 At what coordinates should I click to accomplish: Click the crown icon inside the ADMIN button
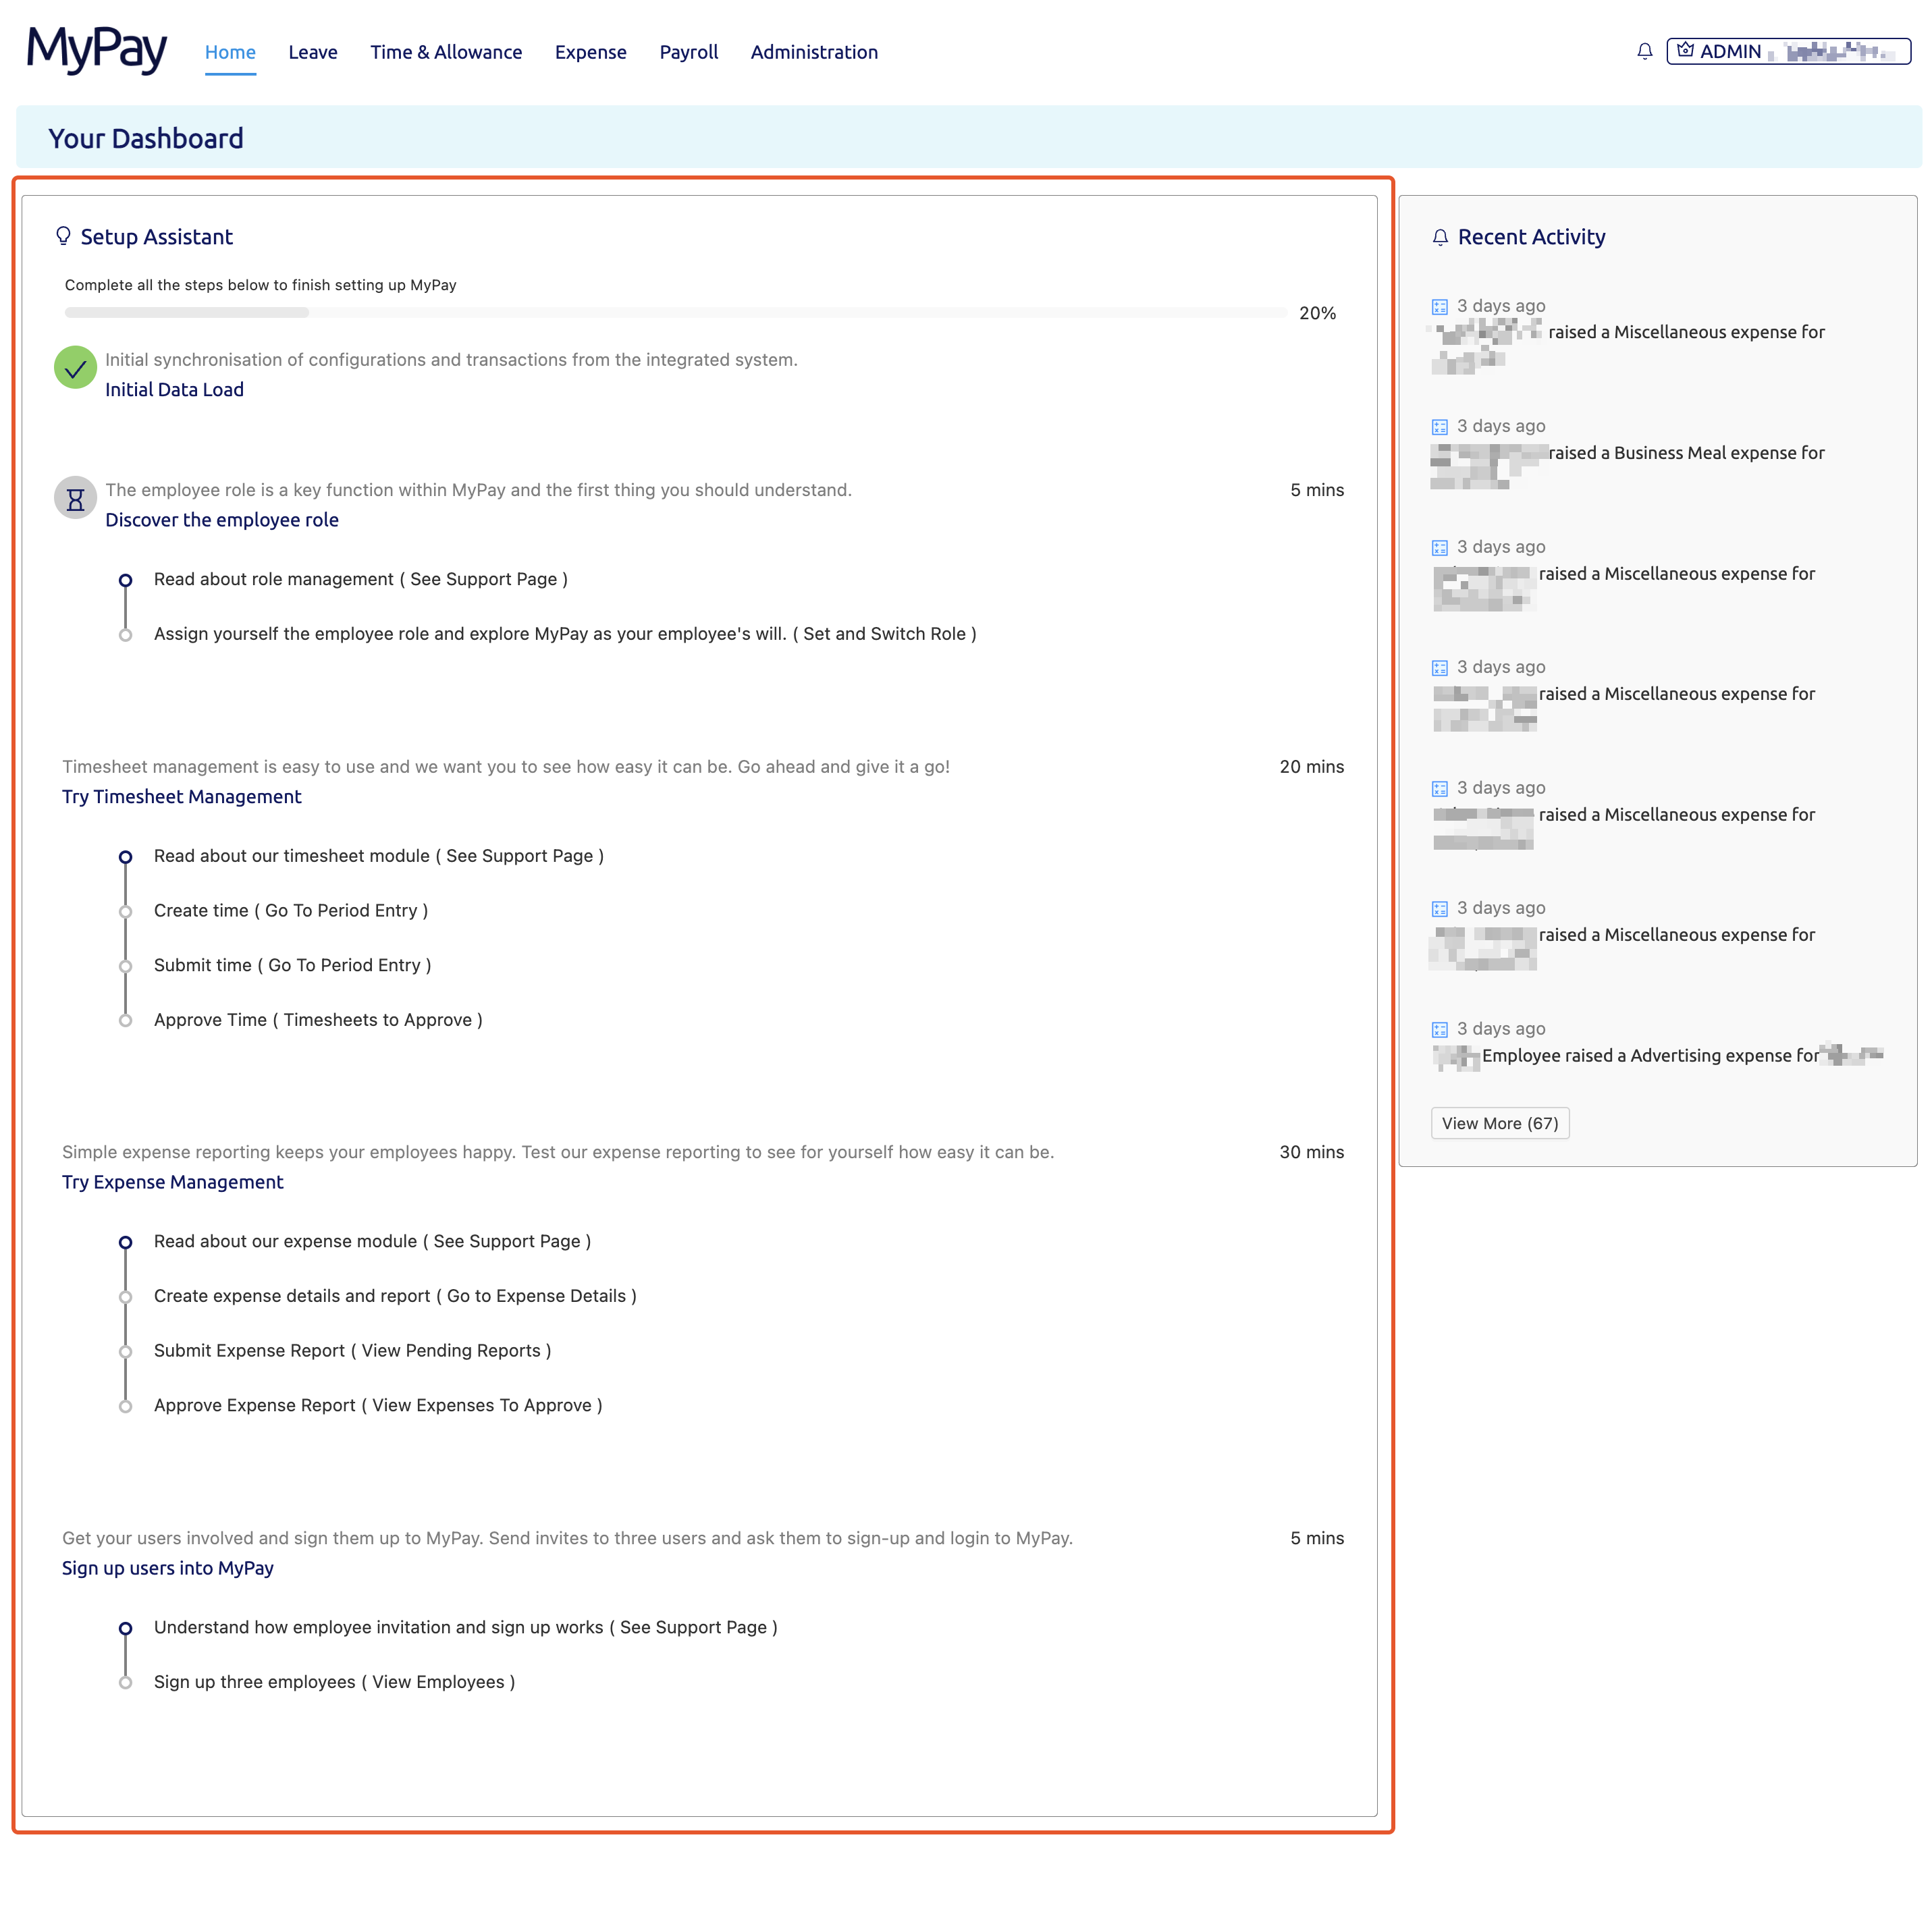pyautogui.click(x=1685, y=50)
